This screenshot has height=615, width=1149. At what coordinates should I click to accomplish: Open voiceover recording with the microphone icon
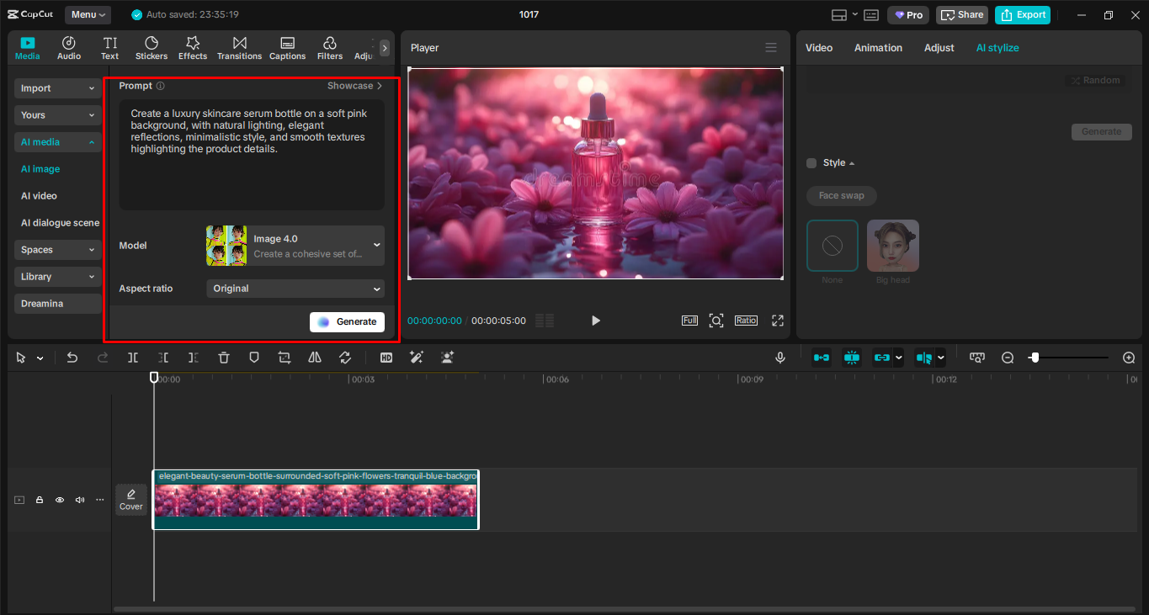(779, 358)
